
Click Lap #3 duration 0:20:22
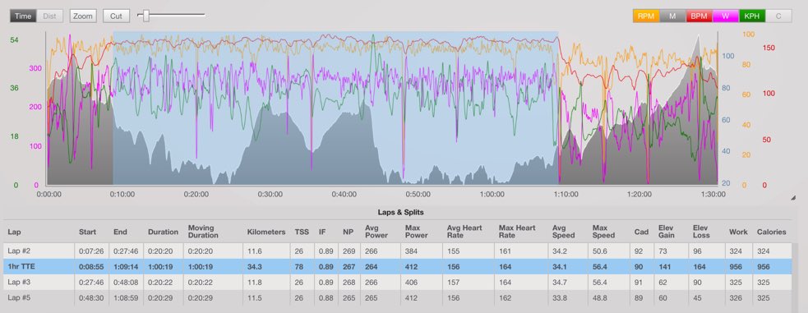coord(159,282)
